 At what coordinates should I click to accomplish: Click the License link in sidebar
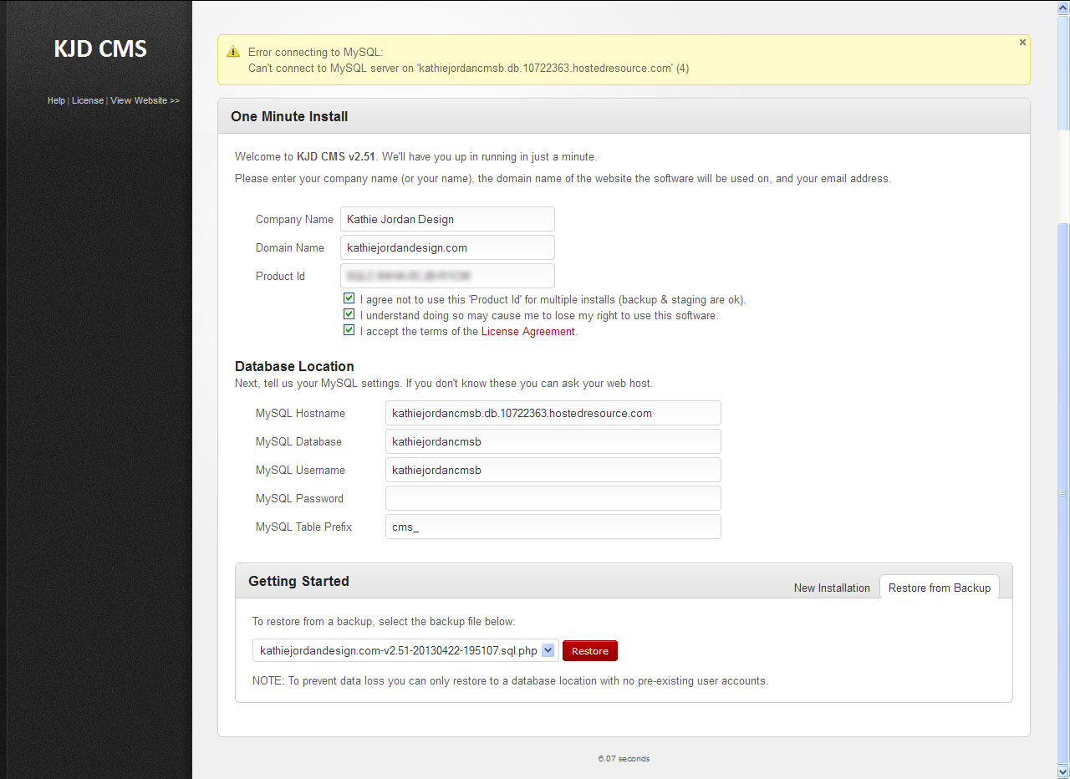[88, 100]
